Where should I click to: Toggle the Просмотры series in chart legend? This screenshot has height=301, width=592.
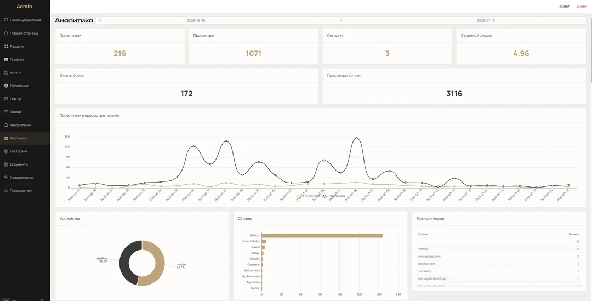(x=334, y=196)
